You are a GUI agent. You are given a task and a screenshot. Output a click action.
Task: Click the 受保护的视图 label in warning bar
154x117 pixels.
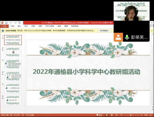[11, 31]
